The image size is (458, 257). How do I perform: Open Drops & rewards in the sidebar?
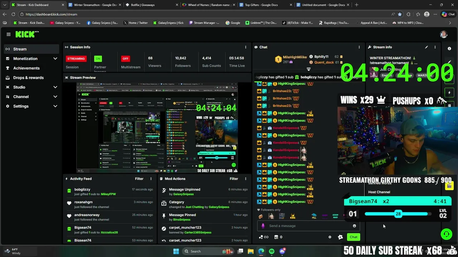click(x=31, y=77)
